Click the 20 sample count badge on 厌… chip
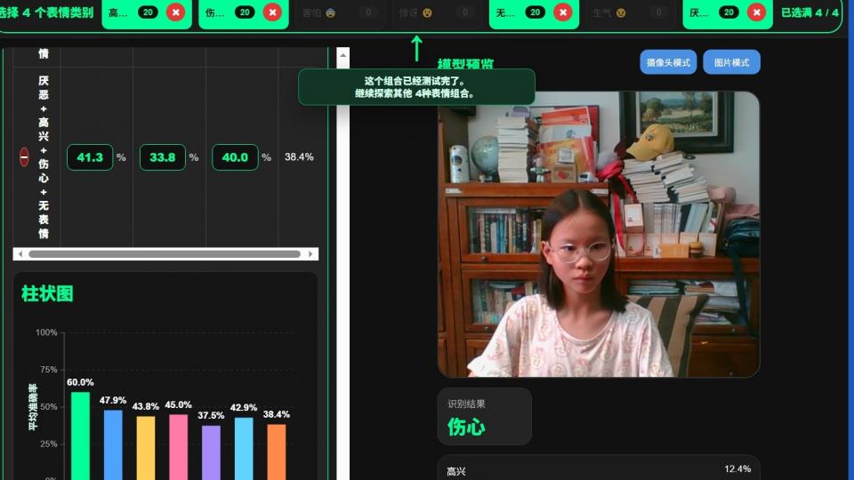Image resolution: width=854 pixels, height=480 pixels. click(729, 12)
